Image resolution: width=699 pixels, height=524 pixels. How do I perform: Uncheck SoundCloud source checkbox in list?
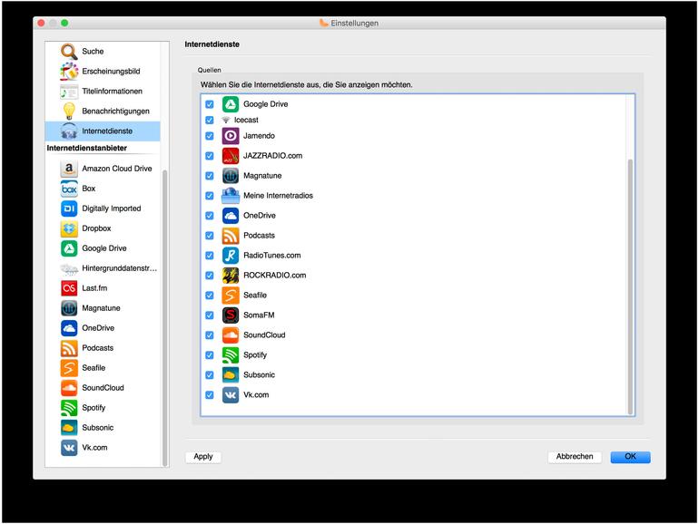[210, 335]
